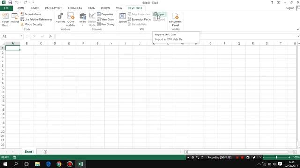The width and height of the screenshot is (300, 168).
Task: Open COM Add-Ins dialog
Action: coord(71,20)
